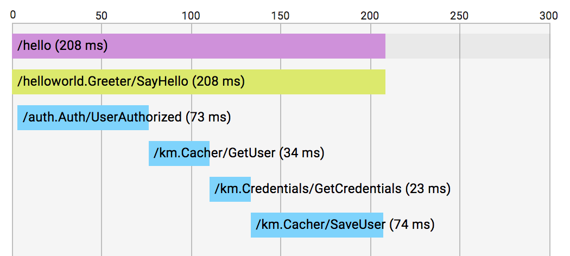Click the blue /km.Credentials/GetCredentials span bar

click(x=230, y=189)
